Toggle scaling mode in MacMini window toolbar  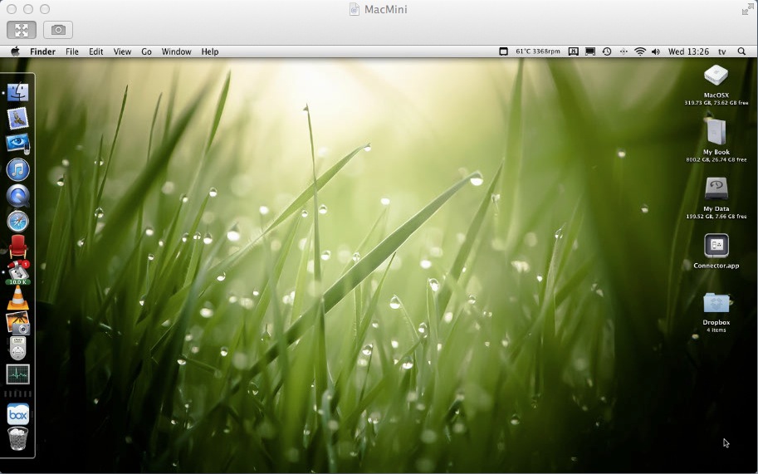pyautogui.click(x=22, y=30)
